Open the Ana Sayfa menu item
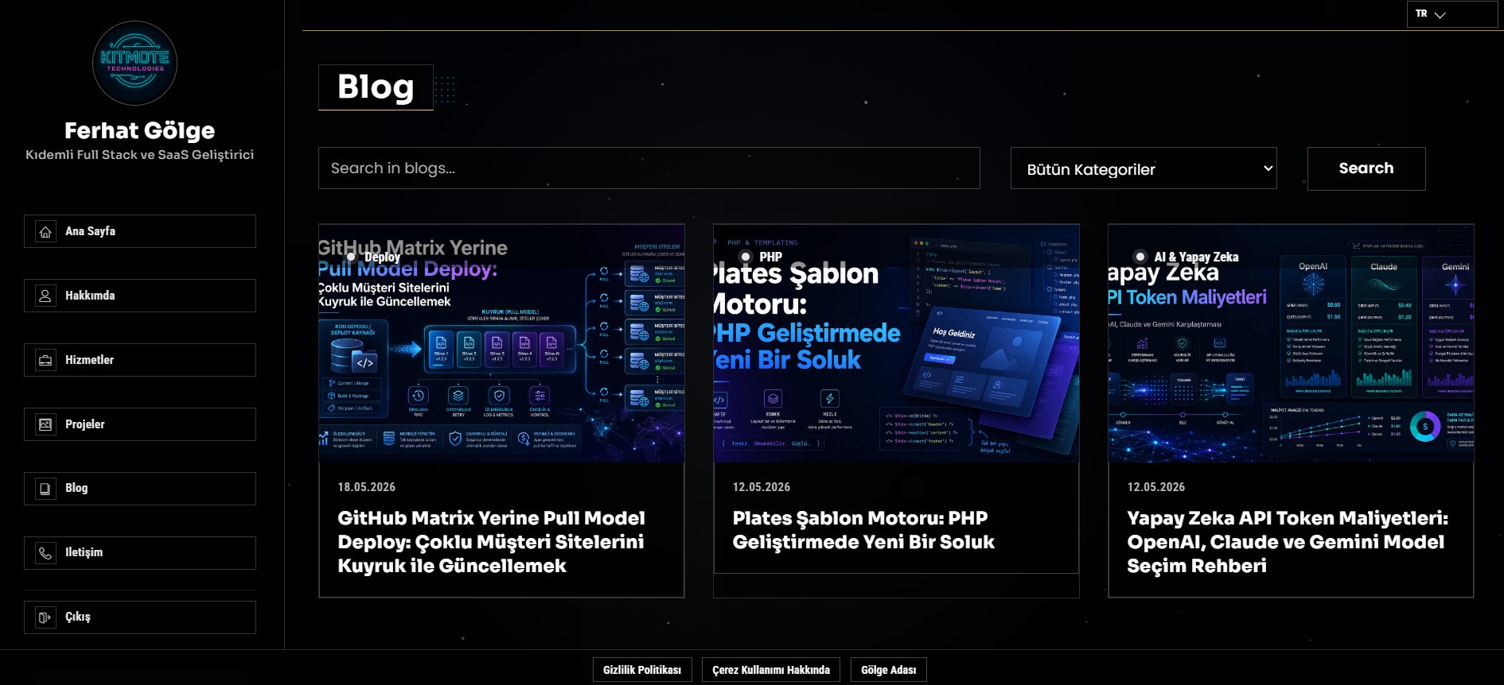This screenshot has width=1504, height=685. click(140, 231)
